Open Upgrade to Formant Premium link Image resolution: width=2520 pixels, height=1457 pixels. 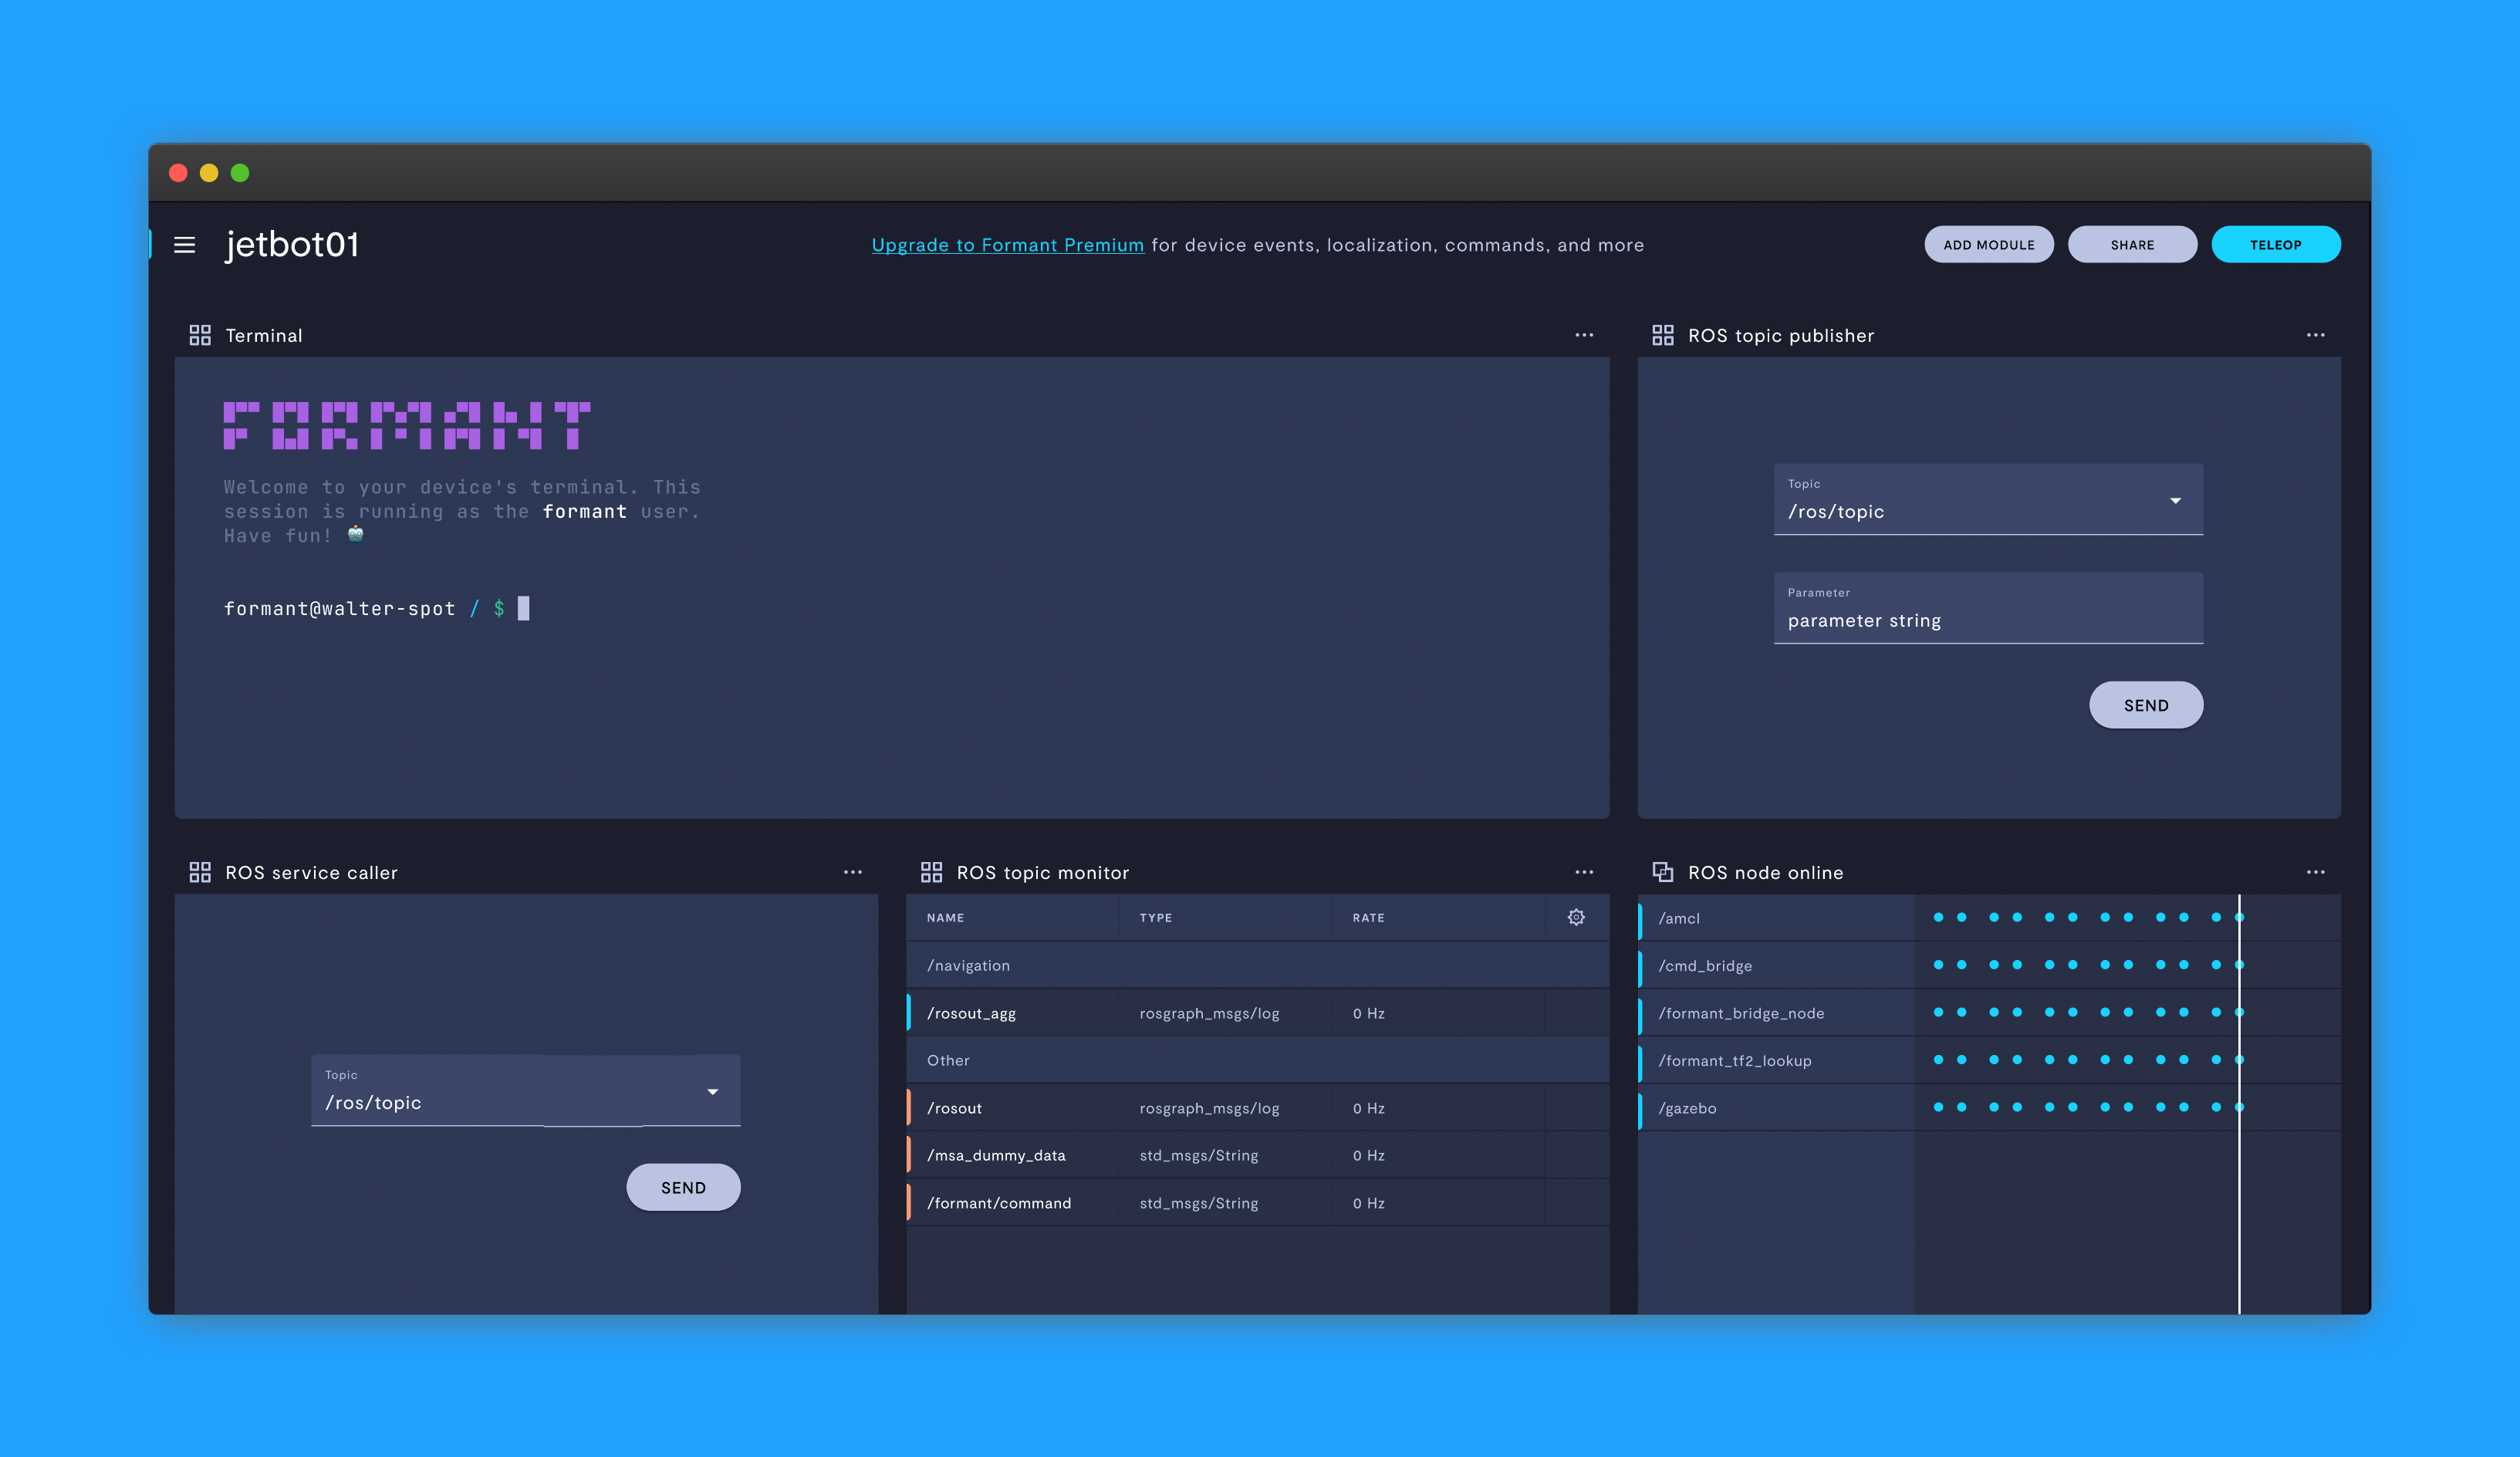1008,245
